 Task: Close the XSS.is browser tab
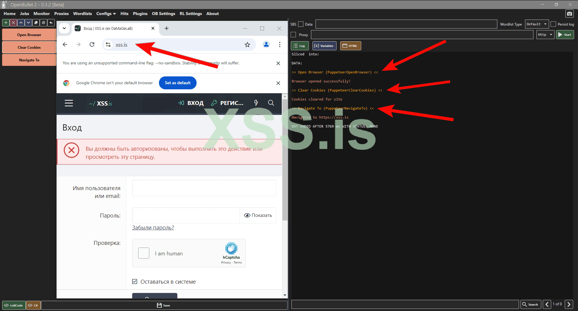[153, 28]
